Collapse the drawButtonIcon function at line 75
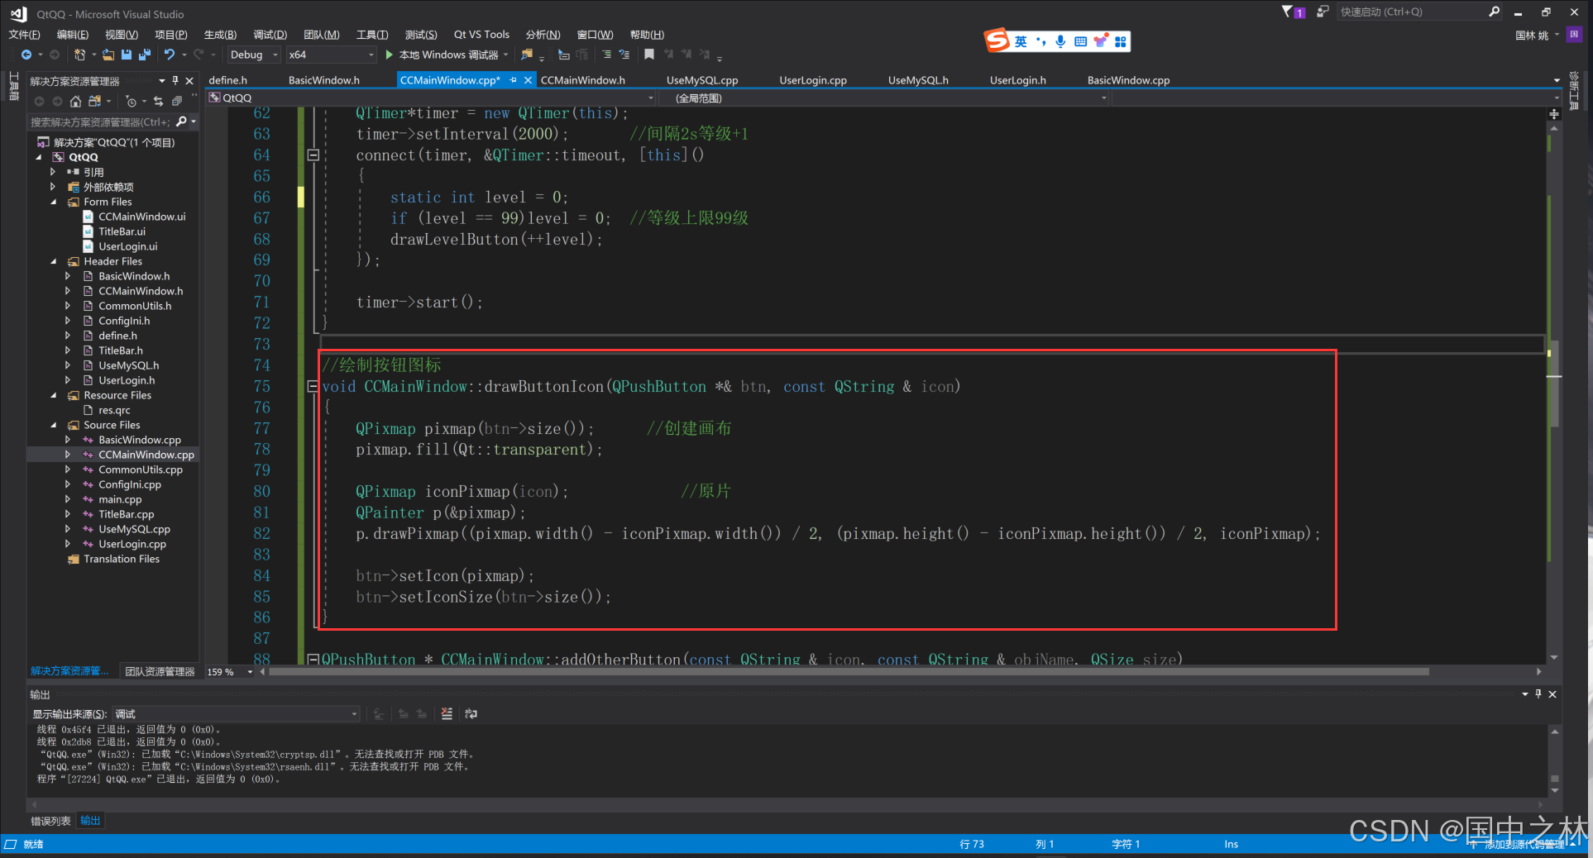 click(313, 386)
